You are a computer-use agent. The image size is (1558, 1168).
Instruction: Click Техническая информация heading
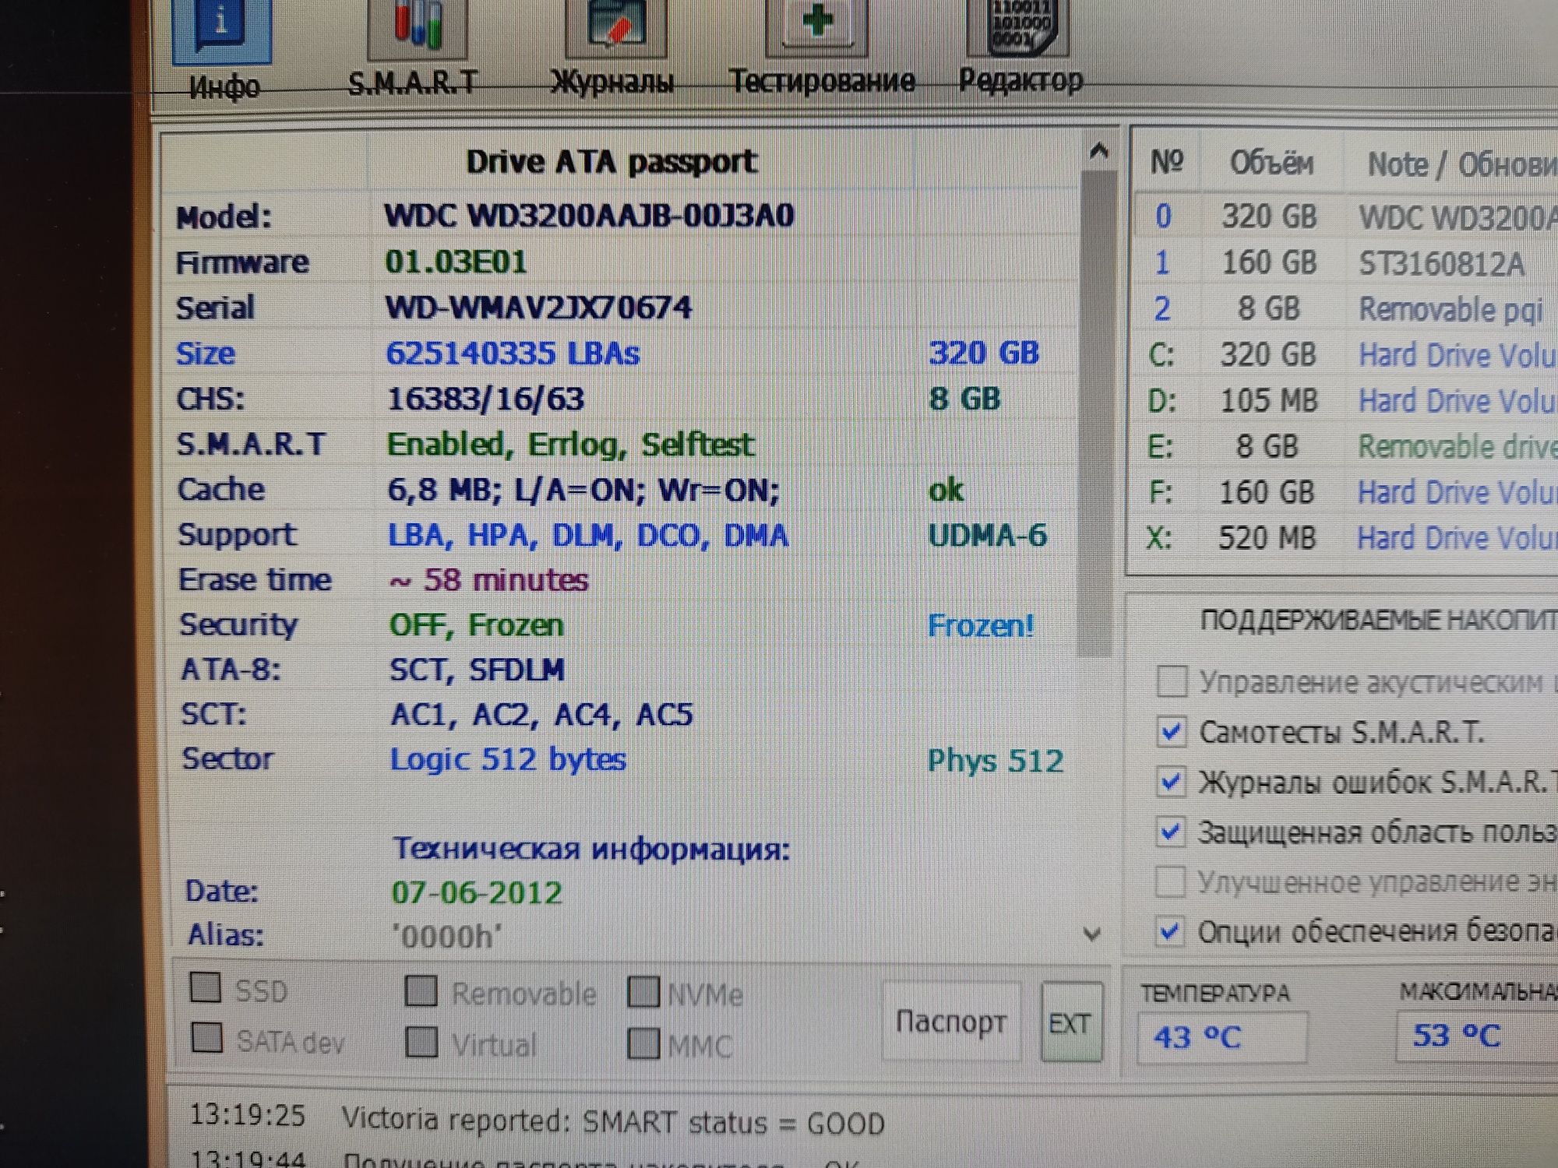pos(590,848)
